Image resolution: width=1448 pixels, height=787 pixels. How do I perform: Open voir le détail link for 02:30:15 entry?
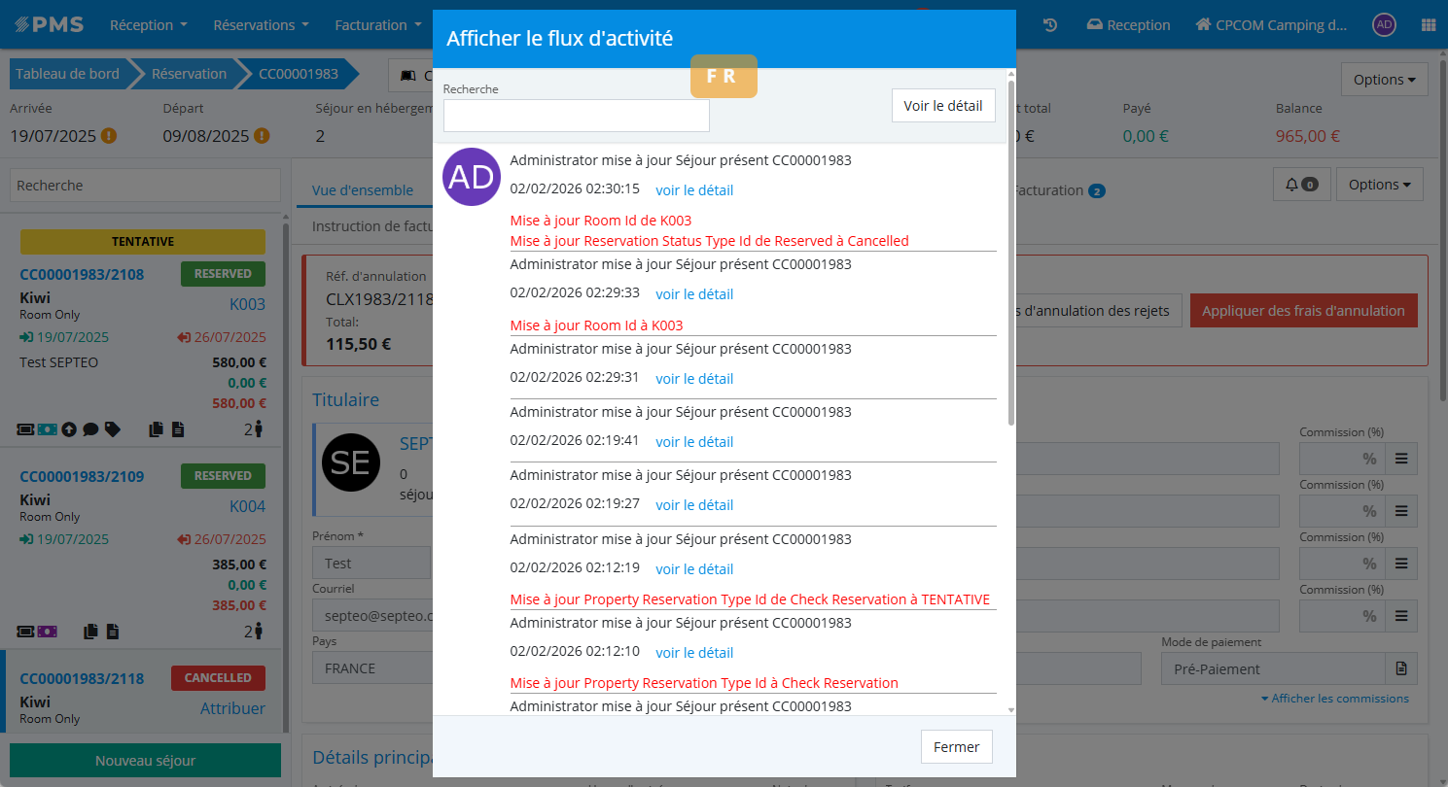(x=694, y=190)
